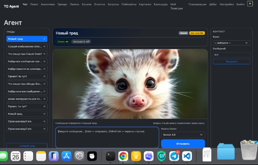Go to the Календарь page

[161, 4]
